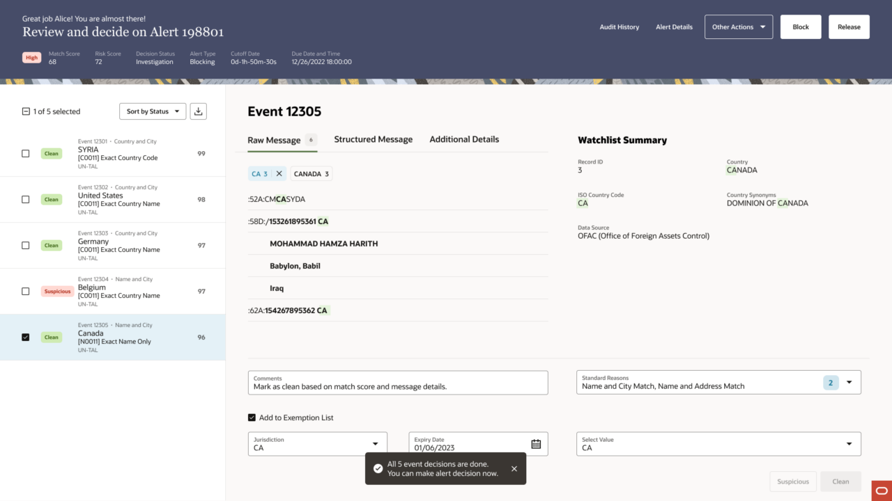Click the Raw Message count badge 6
Image resolution: width=892 pixels, height=501 pixels.
coord(311,139)
